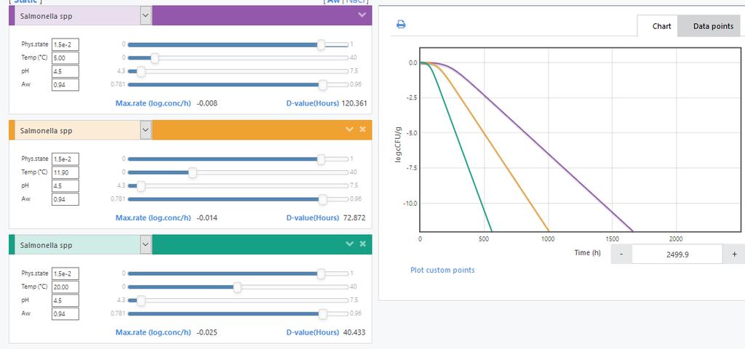Click Temp field showing 11.90
This screenshot has width=745, height=349.
point(65,172)
